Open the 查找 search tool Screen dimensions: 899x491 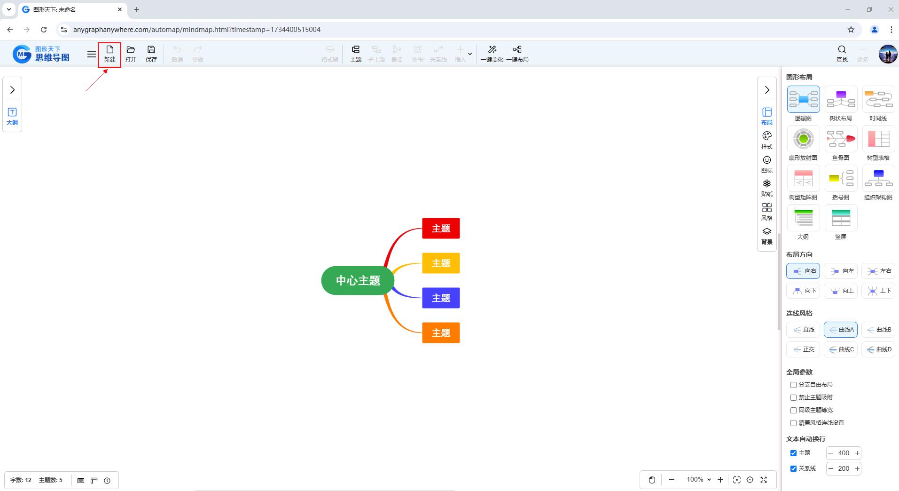tap(842, 50)
